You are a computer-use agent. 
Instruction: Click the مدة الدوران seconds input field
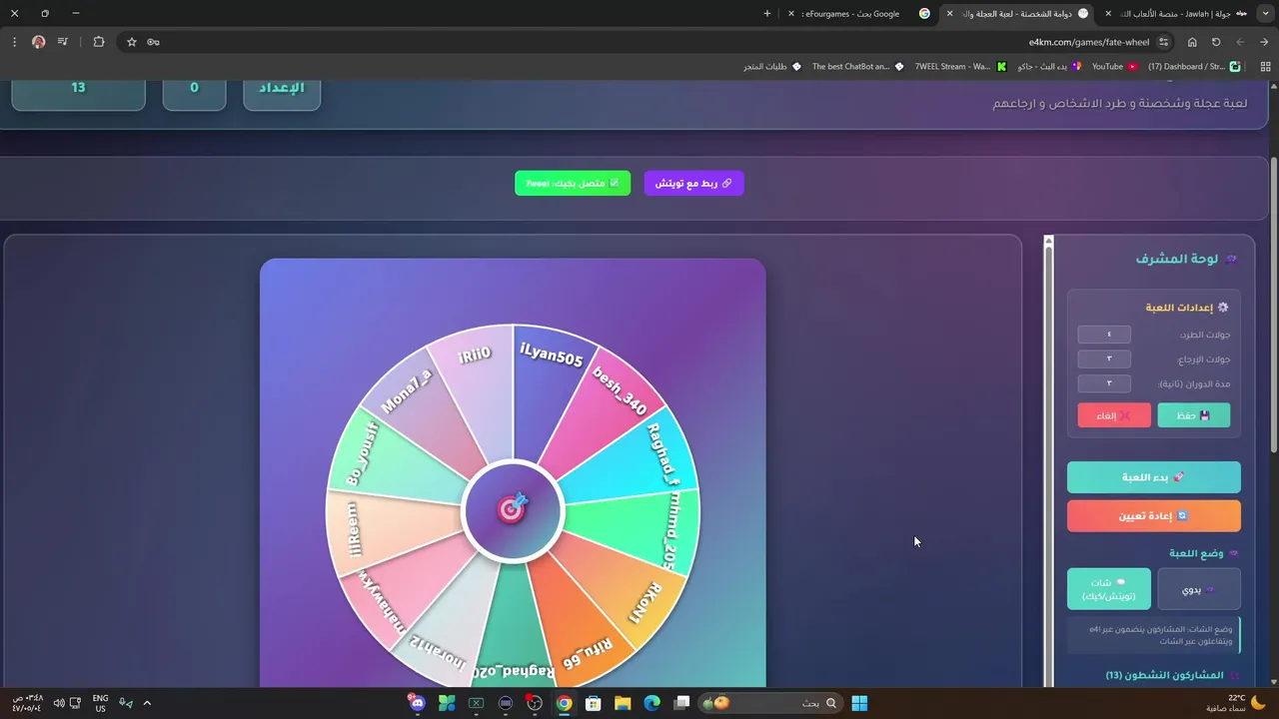click(x=1104, y=383)
